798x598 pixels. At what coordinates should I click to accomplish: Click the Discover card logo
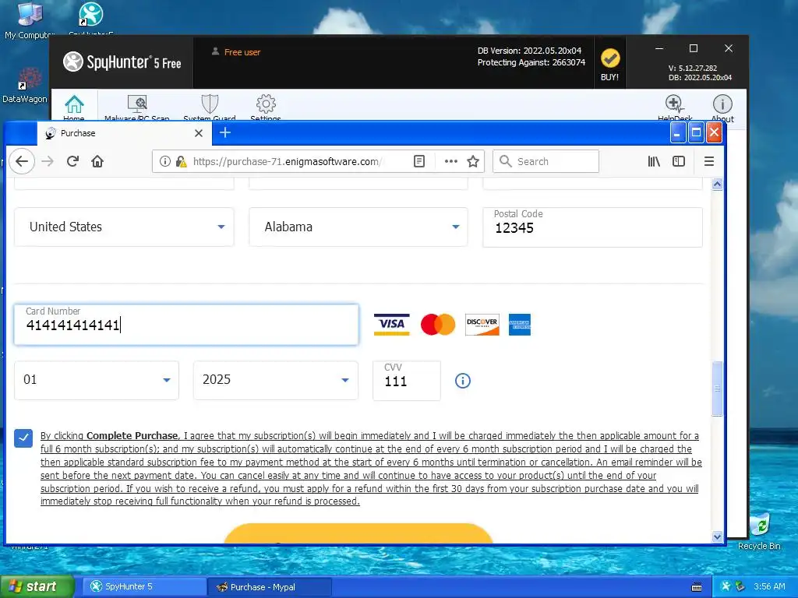coord(482,325)
